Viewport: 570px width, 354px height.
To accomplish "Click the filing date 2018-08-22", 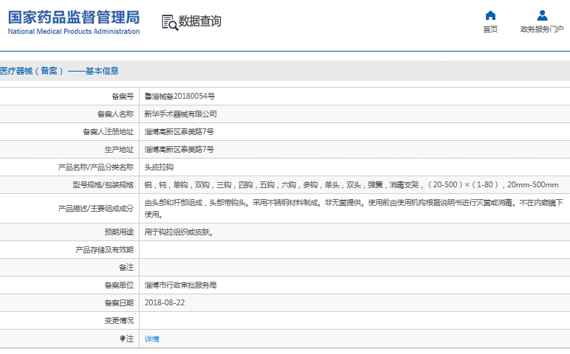I will point(165,303).
